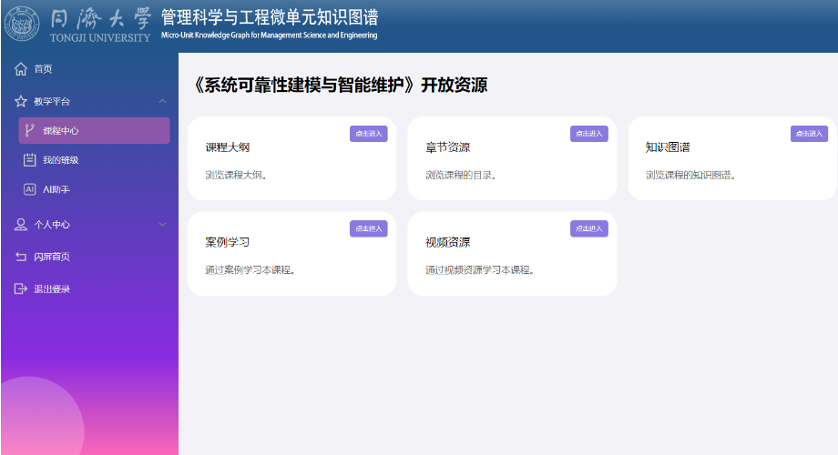838x455 pixels.
Task: Collapse the 教学平台 section chevron
Action: (x=162, y=101)
